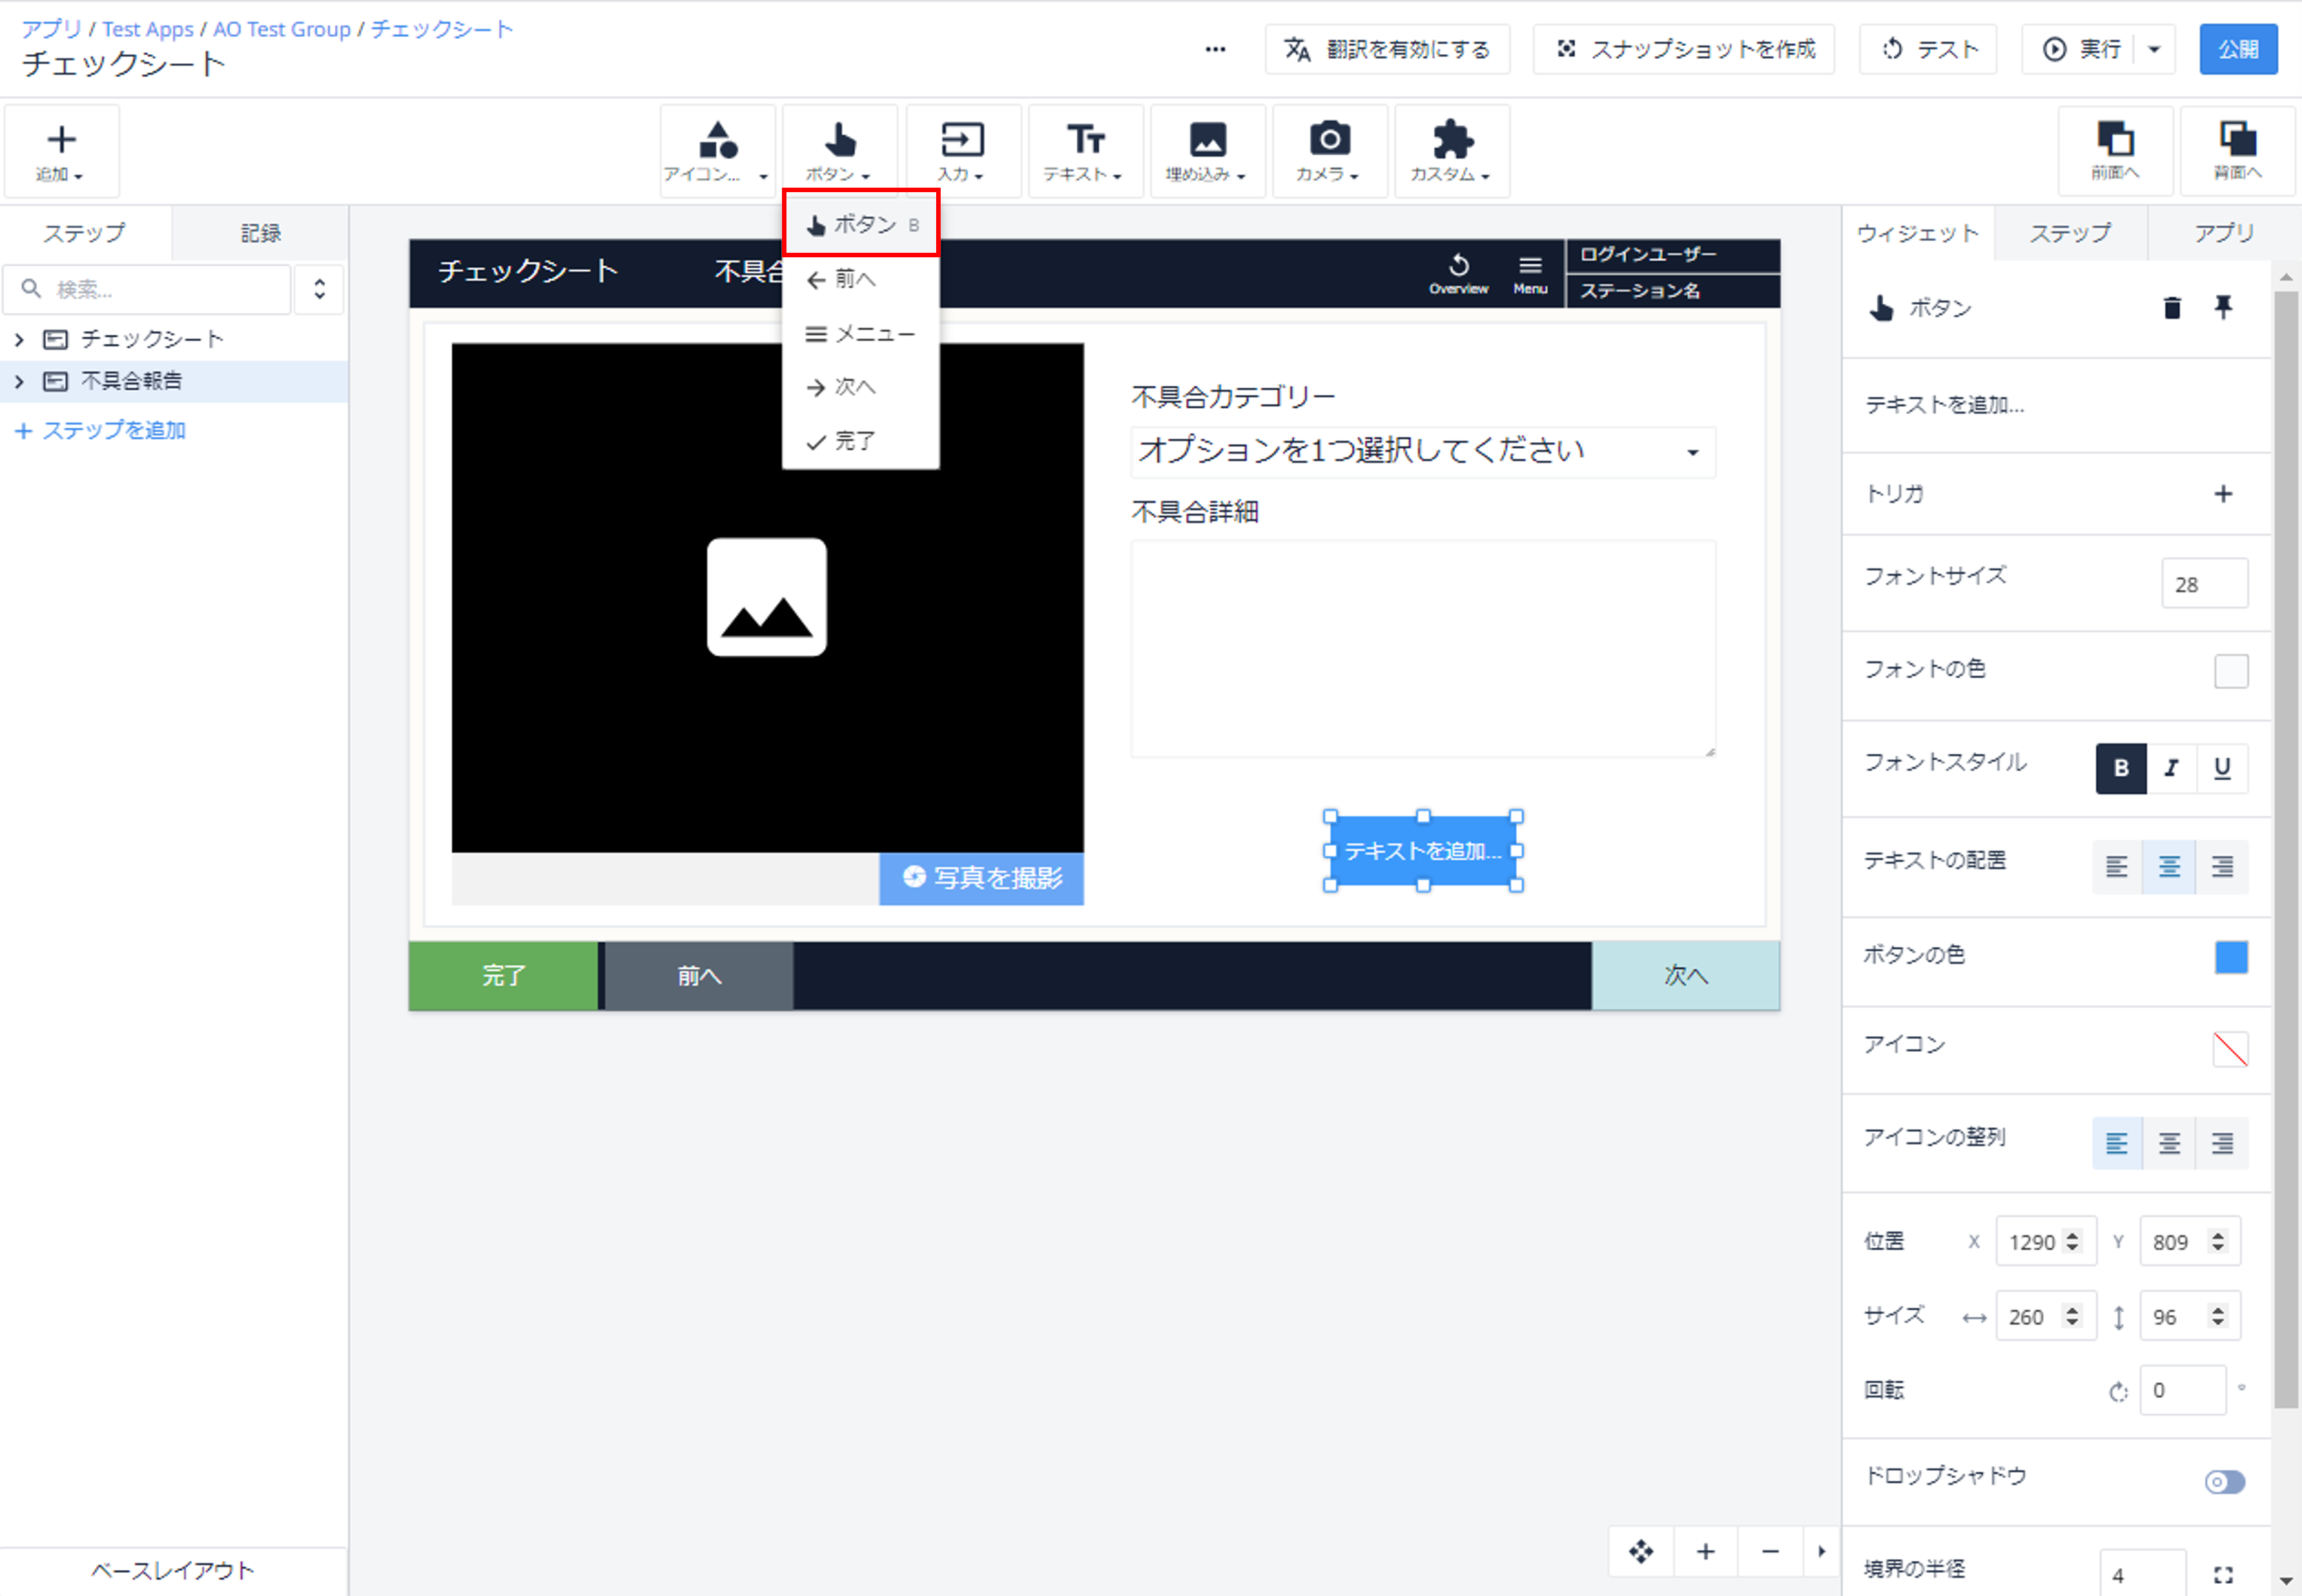The height and width of the screenshot is (1596, 2302).
Task: Open the dropdown arrow beside 実行
Action: [x=2154, y=49]
